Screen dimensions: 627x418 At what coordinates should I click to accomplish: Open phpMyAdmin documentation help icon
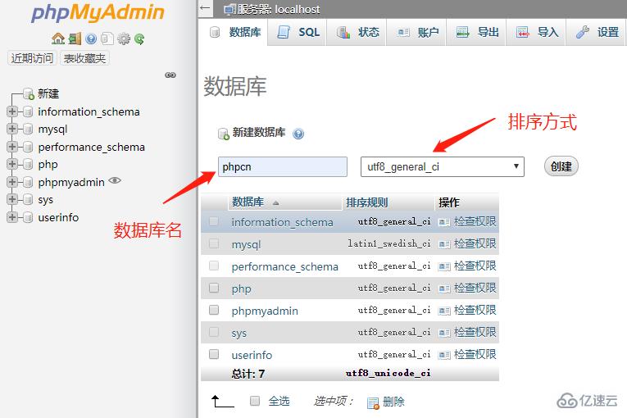click(91, 39)
